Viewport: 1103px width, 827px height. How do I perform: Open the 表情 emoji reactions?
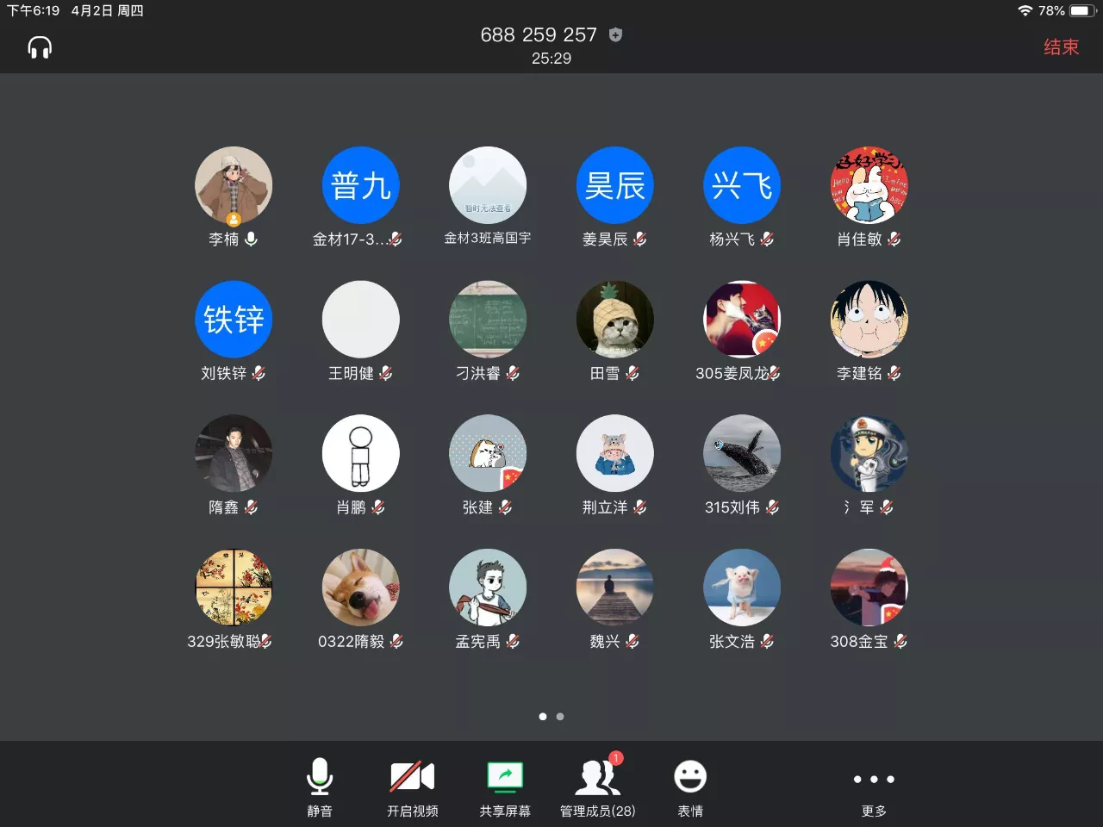(x=690, y=787)
